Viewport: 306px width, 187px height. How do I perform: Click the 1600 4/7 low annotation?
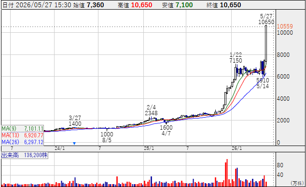pyautogui.click(x=166, y=131)
